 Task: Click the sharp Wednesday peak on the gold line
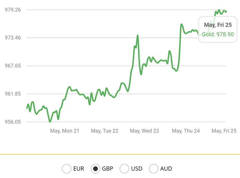[138, 36]
